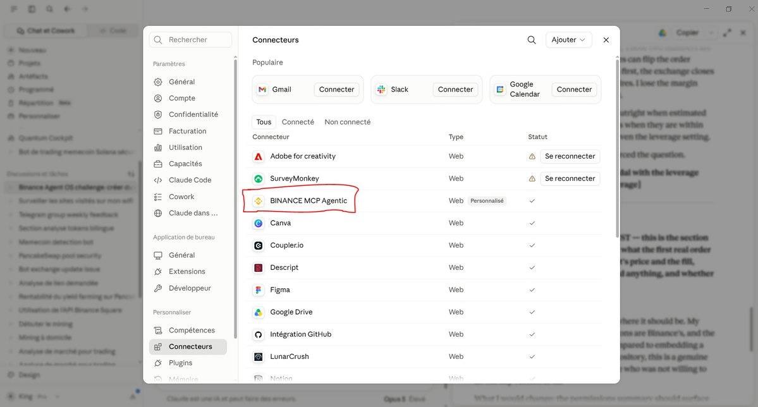Connect Google Calendar with Connecter button

(574, 89)
